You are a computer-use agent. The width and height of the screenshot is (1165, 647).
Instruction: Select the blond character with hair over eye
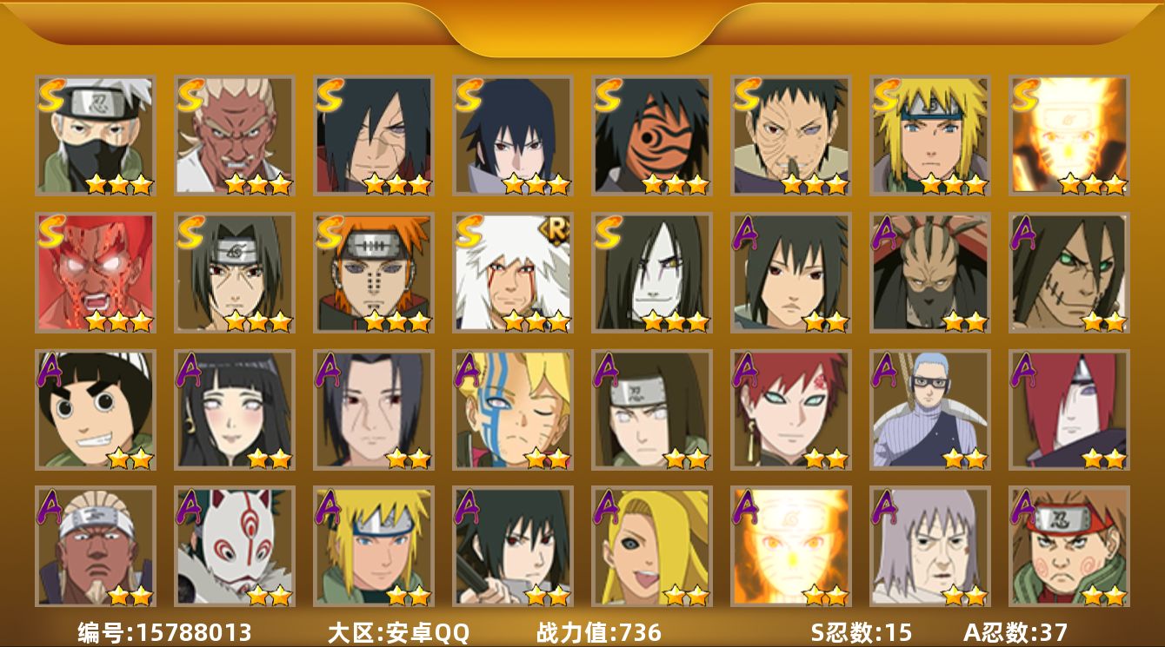coord(652,546)
